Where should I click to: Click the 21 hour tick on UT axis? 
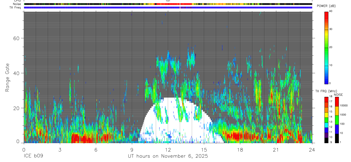276,150
